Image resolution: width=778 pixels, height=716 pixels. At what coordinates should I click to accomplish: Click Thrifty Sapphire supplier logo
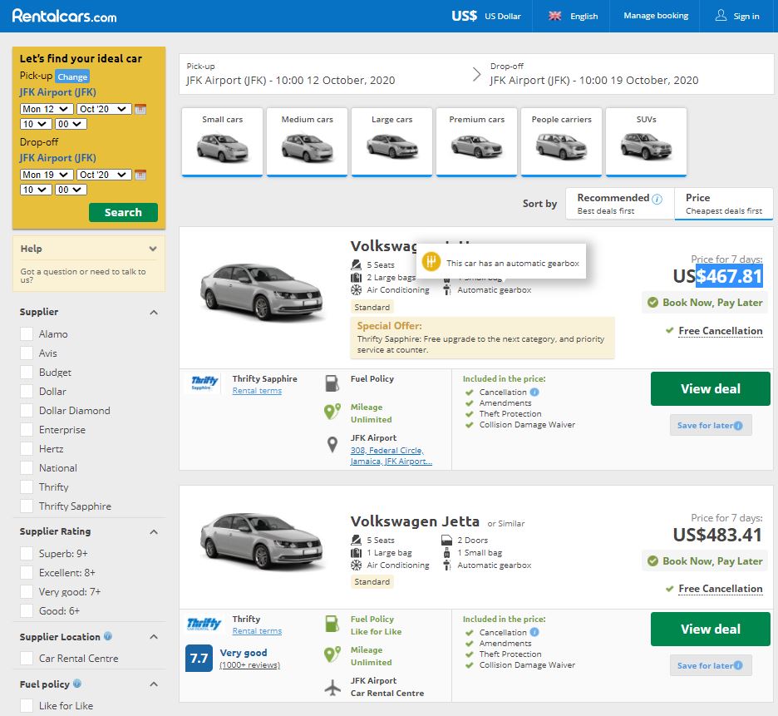point(204,383)
